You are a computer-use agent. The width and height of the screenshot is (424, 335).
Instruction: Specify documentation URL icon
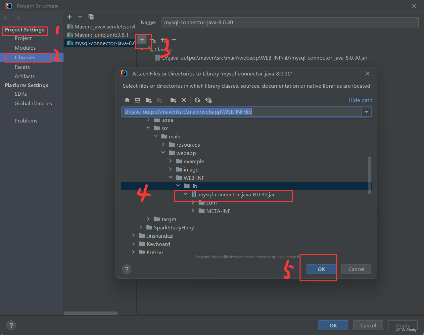pyautogui.click(x=153, y=40)
